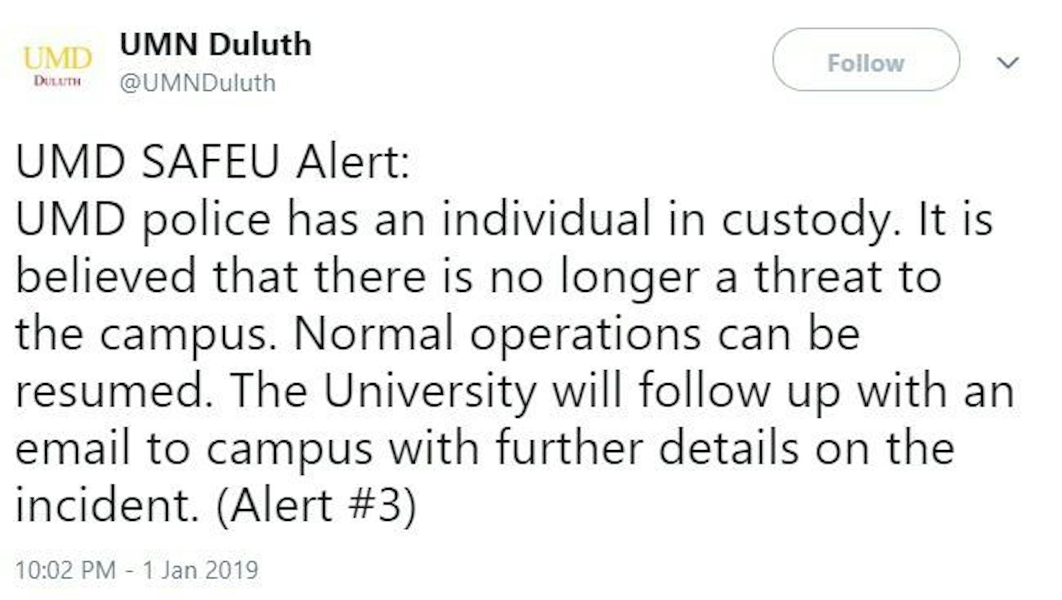Image resolution: width=1062 pixels, height=600 pixels.
Task: Click the maroon 'Duluth' wordmark under logo
Action: click(58, 82)
